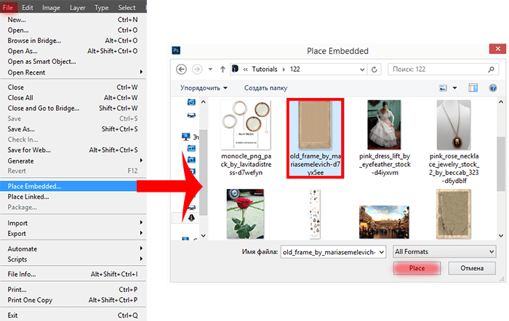Viewport: 509px width, 321px height.
Task: Click the Place button
Action: point(417,268)
